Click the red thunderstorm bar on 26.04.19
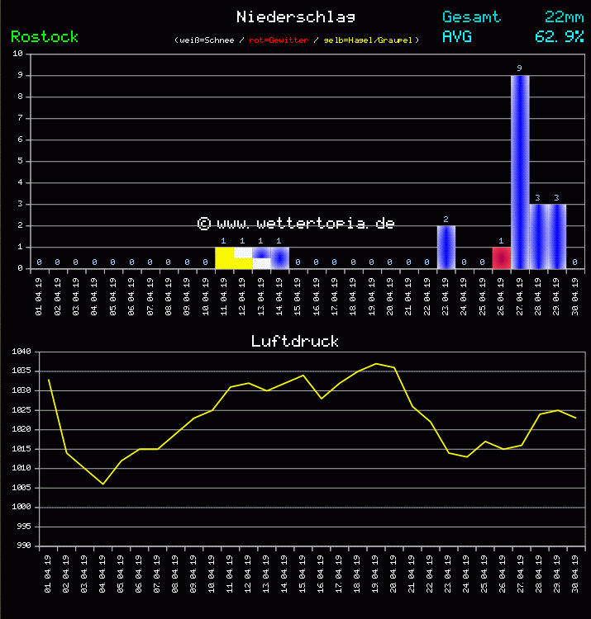This screenshot has width=591, height=619. click(501, 258)
